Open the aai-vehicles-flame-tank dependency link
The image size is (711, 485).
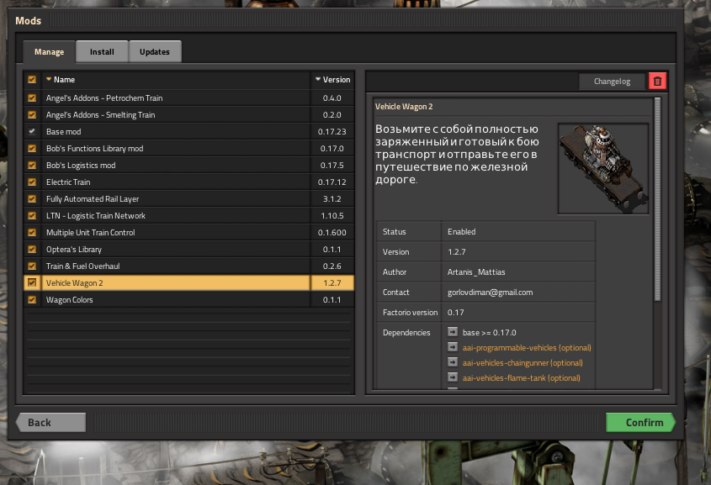521,377
